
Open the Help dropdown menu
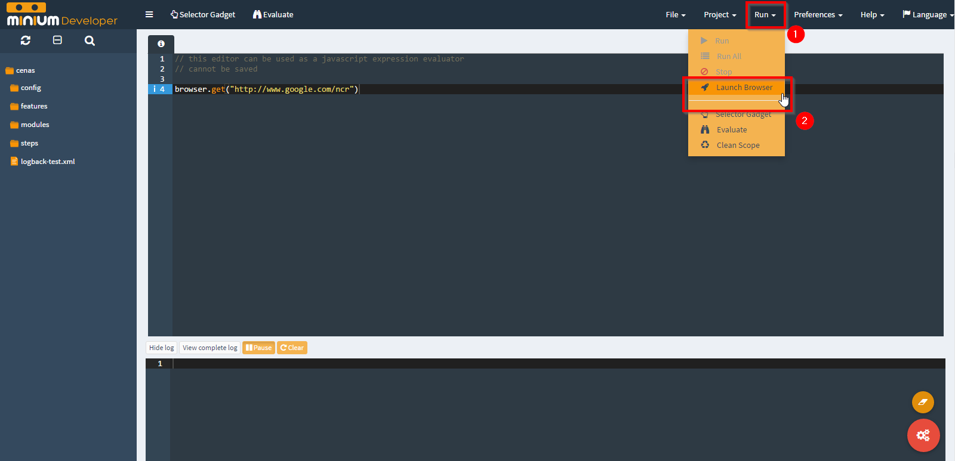872,14
